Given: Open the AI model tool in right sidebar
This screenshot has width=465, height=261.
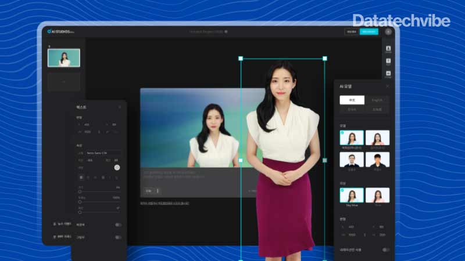Looking at the screenshot, I should coord(388,49).
